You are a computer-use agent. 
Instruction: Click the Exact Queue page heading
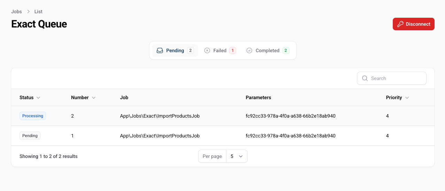point(39,24)
